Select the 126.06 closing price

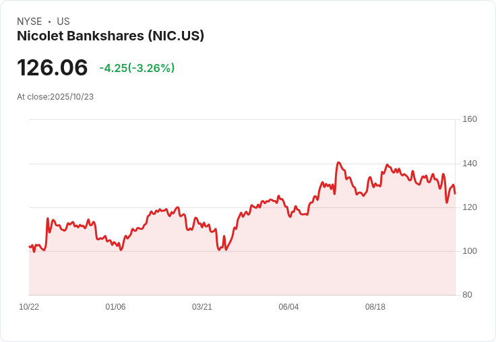pyautogui.click(x=53, y=68)
